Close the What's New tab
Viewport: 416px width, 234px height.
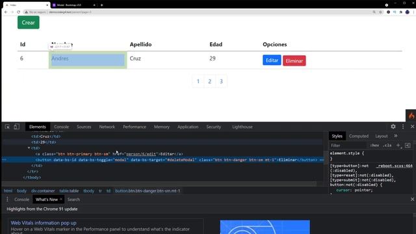(61, 199)
